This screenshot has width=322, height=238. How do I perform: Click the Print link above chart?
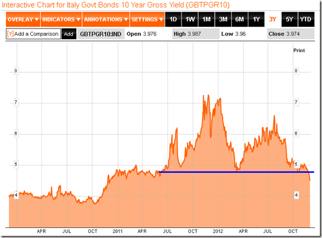[x=299, y=50]
